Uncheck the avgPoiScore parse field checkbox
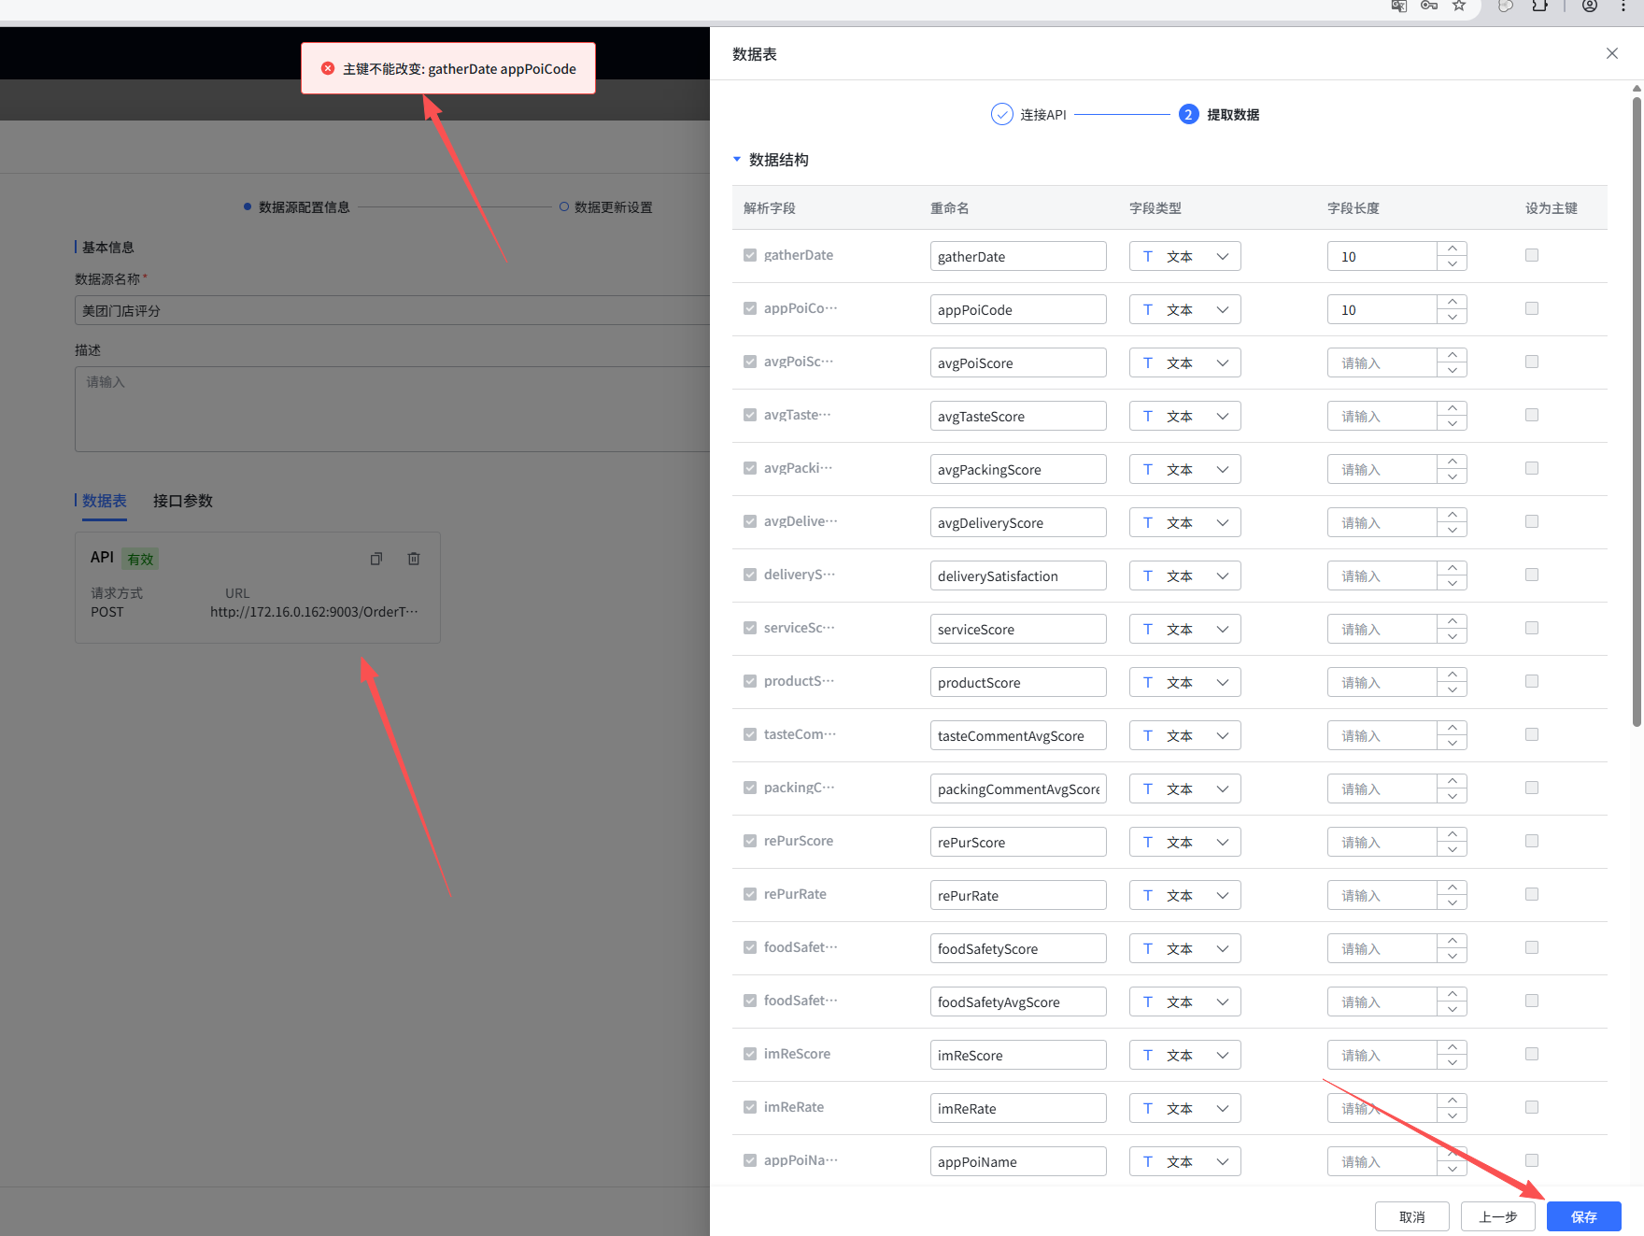This screenshot has height=1236, width=1644. coord(750,362)
